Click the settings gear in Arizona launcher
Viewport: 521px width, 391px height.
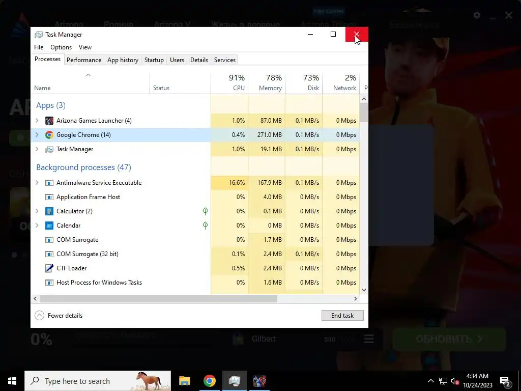tap(477, 15)
